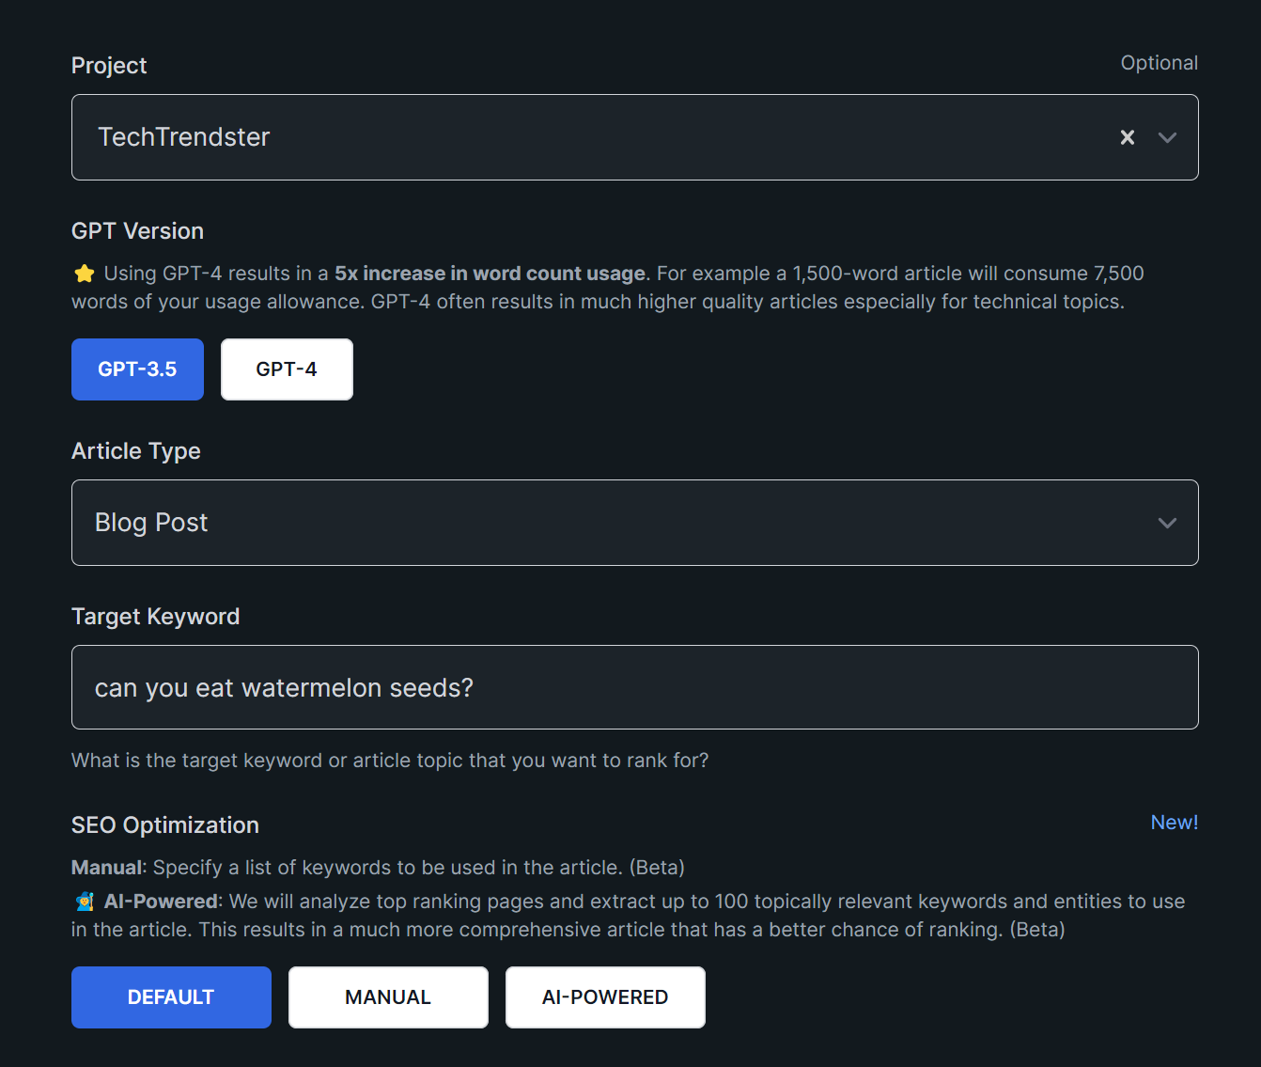Click the Optional label above the project field
1261x1067 pixels.
click(x=1159, y=62)
